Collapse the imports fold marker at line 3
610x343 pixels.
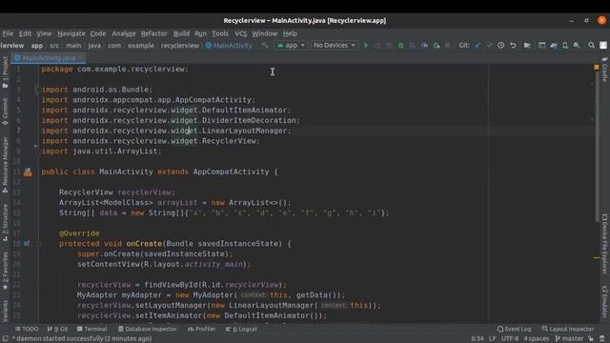[x=37, y=90]
